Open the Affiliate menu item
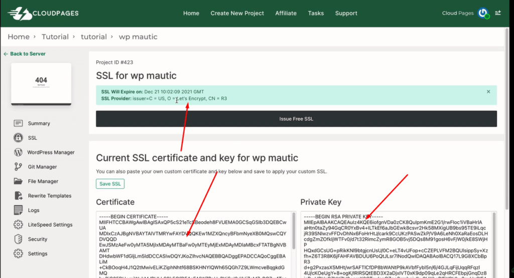 pyautogui.click(x=286, y=13)
